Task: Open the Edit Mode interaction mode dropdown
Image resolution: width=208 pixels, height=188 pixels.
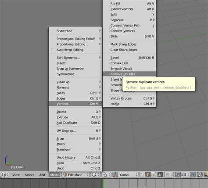Action: pyautogui.click(x=75, y=175)
